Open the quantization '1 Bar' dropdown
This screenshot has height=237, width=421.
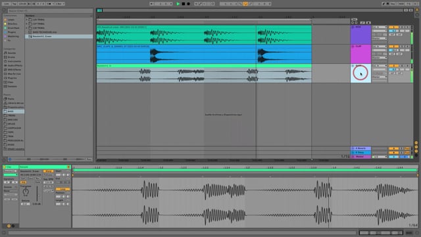pos(60,4)
